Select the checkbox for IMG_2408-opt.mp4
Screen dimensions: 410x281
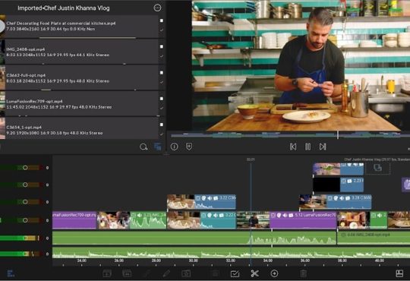click(162, 46)
